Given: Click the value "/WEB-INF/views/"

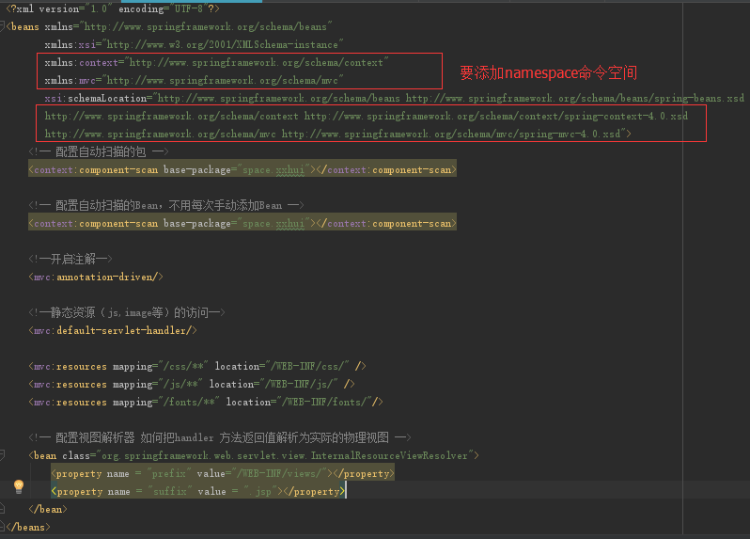Looking at the screenshot, I should pyautogui.click(x=282, y=473).
